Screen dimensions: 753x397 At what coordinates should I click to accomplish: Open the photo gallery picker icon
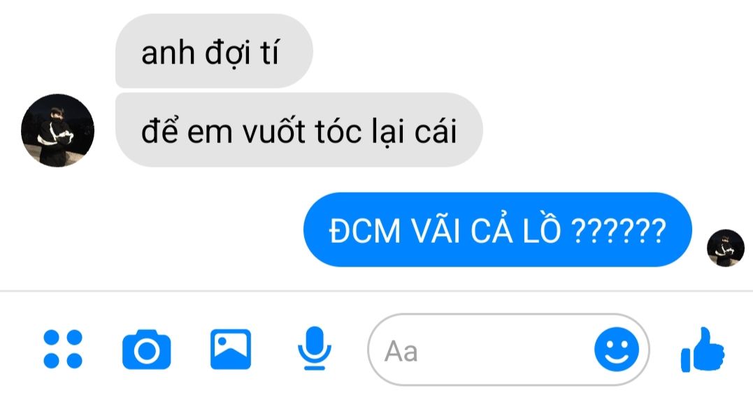point(231,349)
